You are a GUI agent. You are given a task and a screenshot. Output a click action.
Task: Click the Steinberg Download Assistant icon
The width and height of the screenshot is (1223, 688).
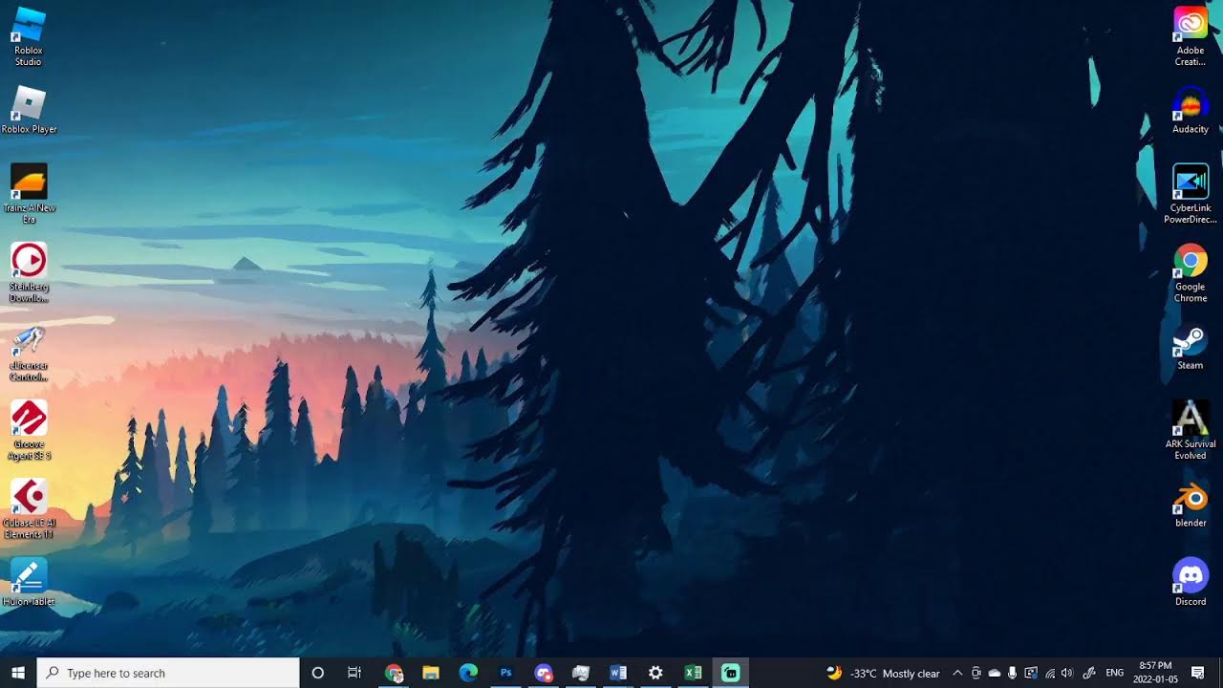point(29,272)
